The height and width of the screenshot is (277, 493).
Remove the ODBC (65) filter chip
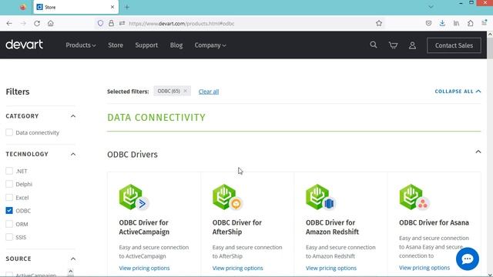pyautogui.click(x=185, y=91)
